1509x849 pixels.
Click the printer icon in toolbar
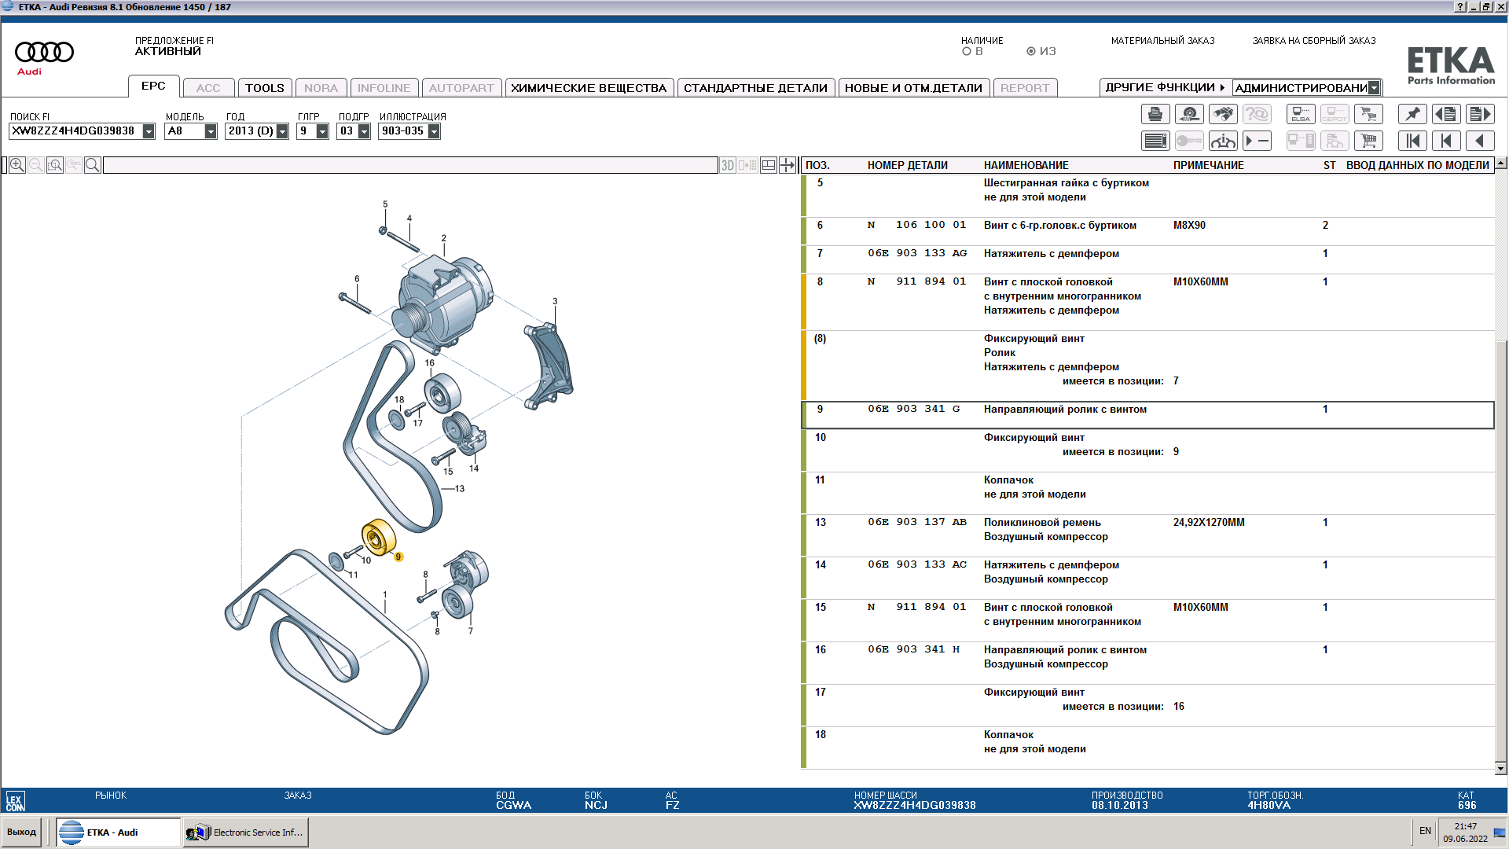pyautogui.click(x=1155, y=115)
